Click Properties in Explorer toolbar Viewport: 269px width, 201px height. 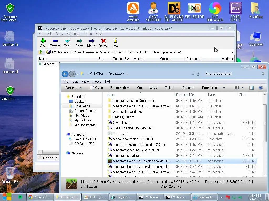(x=209, y=88)
